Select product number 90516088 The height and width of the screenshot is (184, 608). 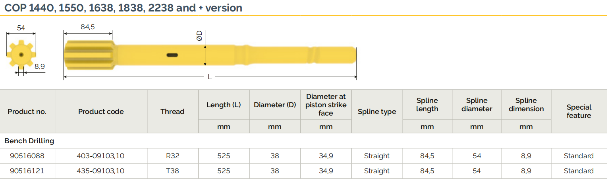coord(27,156)
